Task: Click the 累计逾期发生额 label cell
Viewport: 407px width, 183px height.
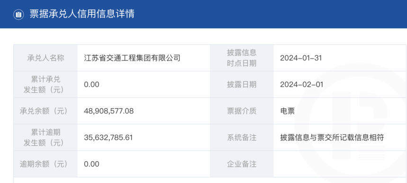Action: (45, 138)
